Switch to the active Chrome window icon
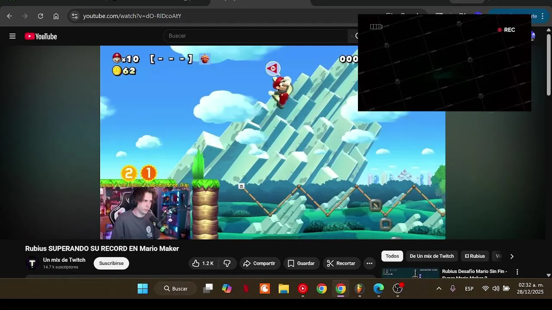 coord(341,288)
